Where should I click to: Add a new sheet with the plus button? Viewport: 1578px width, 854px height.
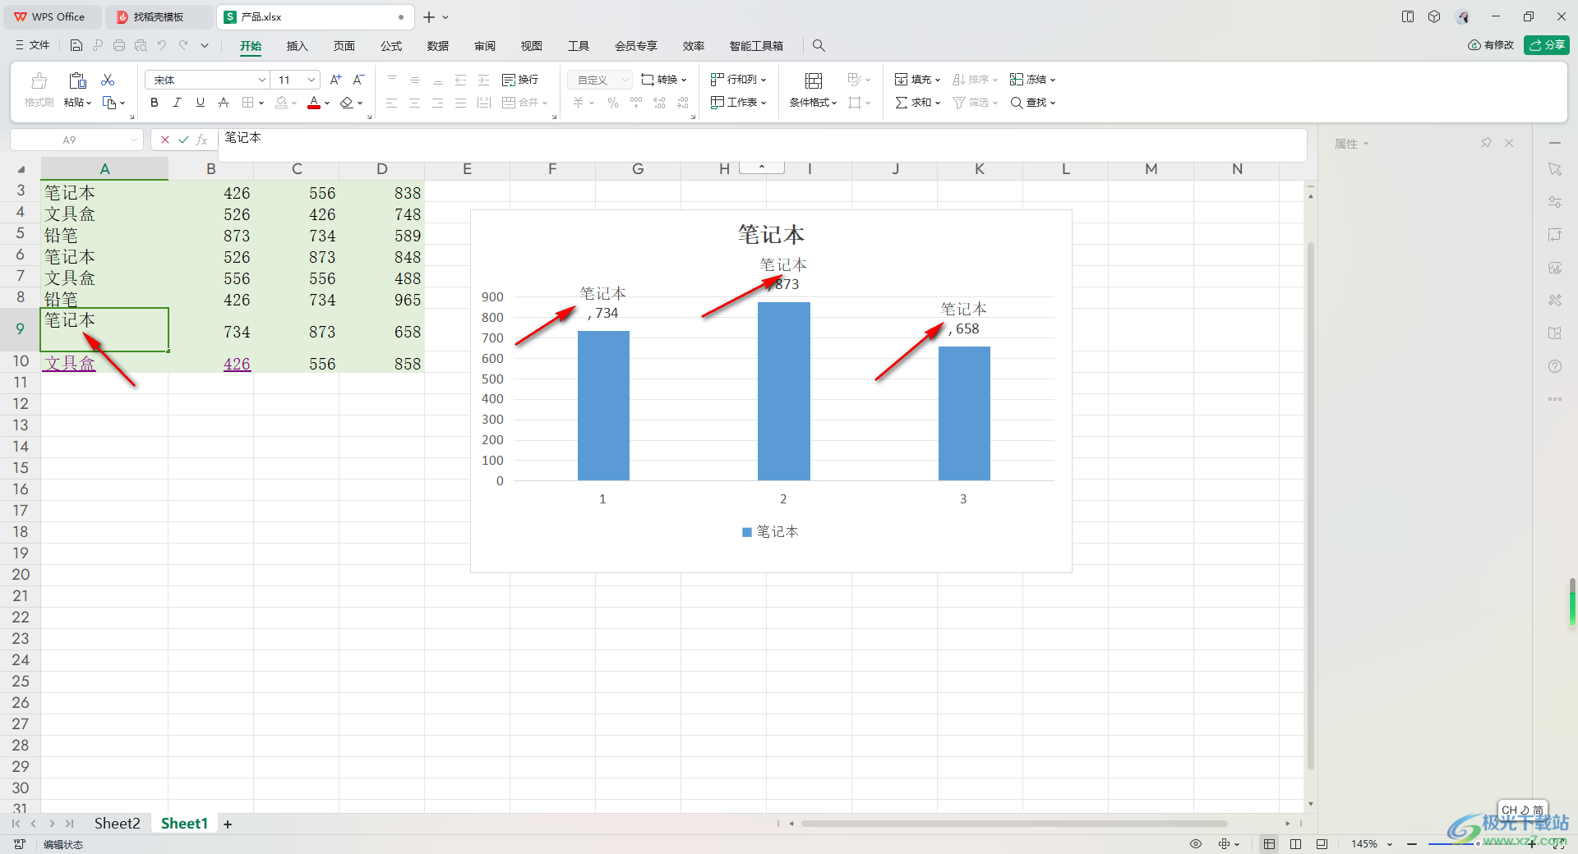228,824
